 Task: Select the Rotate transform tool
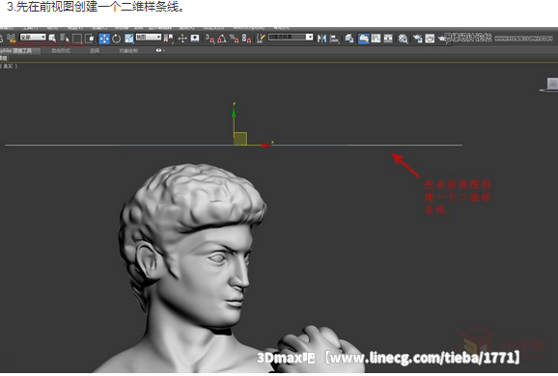(x=116, y=39)
